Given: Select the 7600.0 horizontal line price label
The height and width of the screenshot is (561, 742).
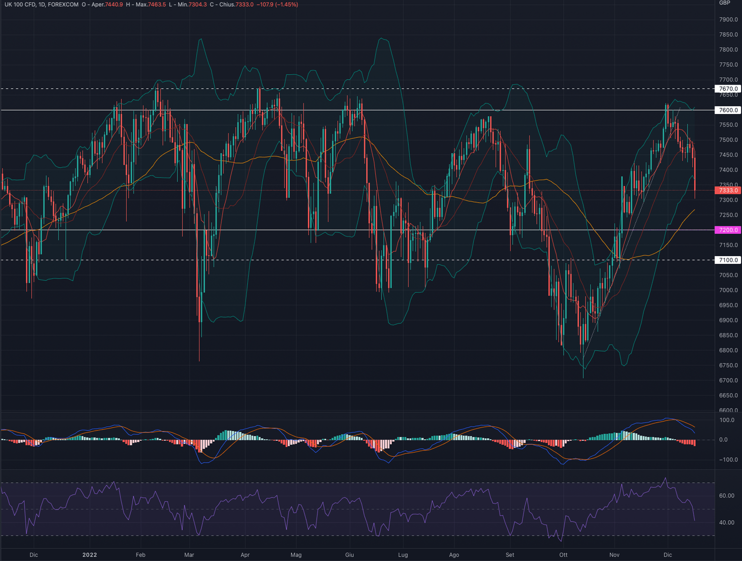Looking at the screenshot, I should coord(728,110).
